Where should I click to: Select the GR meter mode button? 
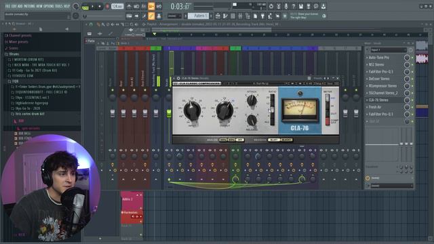[328, 98]
